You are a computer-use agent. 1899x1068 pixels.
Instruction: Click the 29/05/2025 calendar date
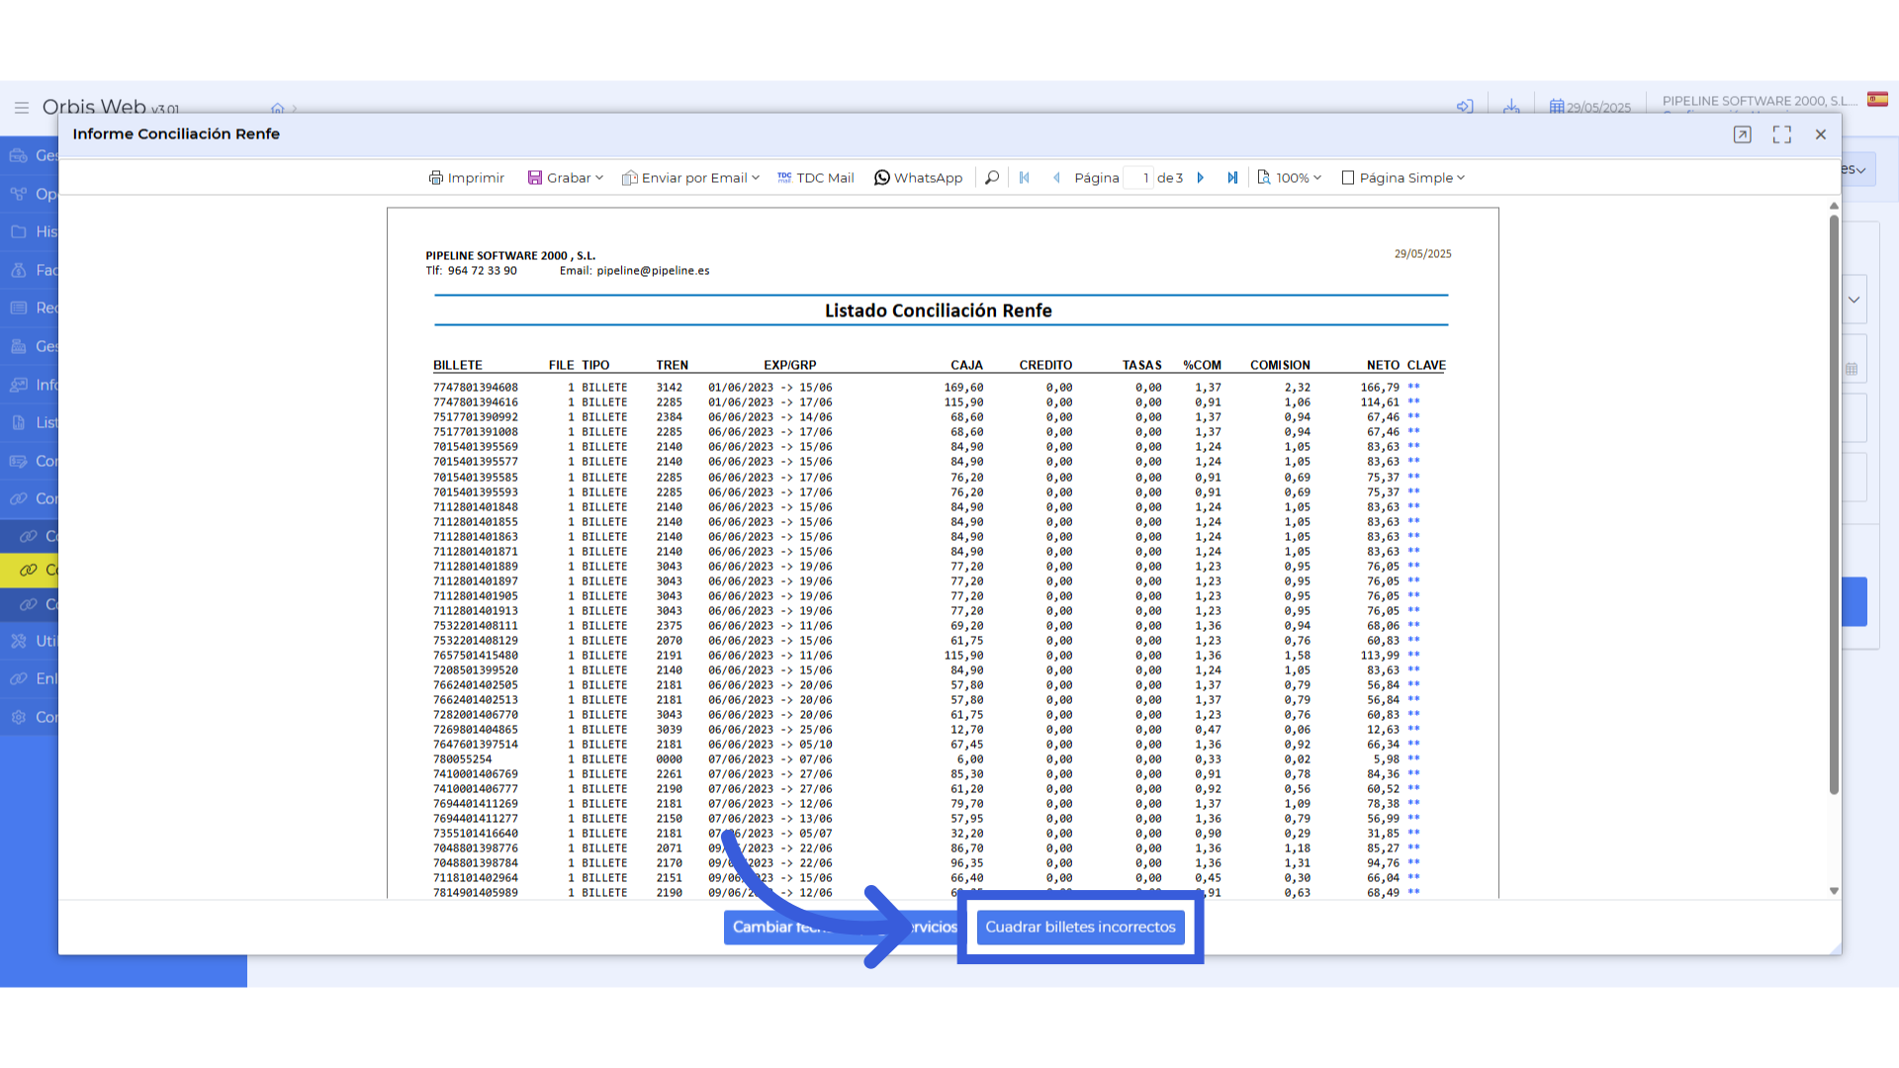click(x=1590, y=107)
